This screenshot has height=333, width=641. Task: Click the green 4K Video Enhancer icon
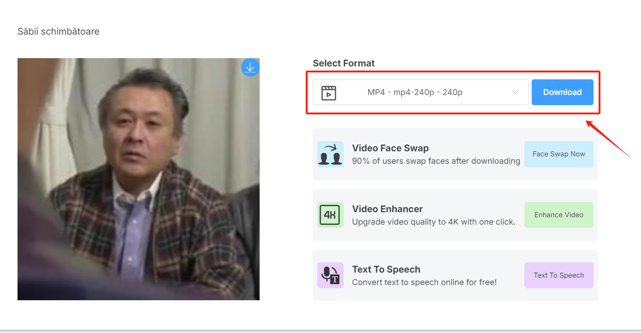[330, 214]
